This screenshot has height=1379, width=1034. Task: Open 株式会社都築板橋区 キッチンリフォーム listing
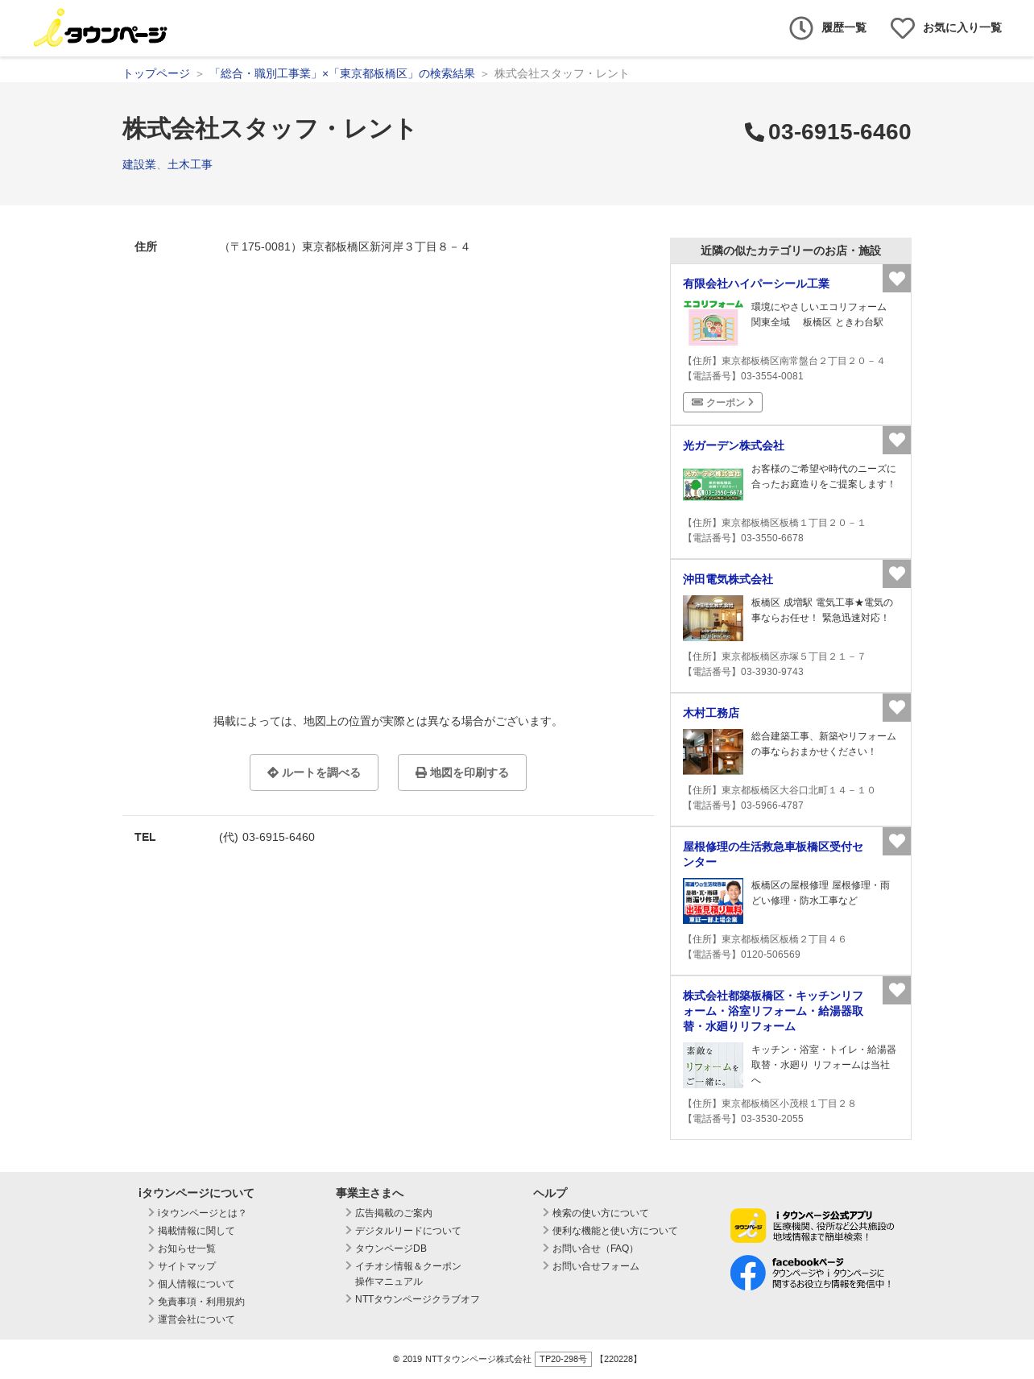coord(773,1011)
